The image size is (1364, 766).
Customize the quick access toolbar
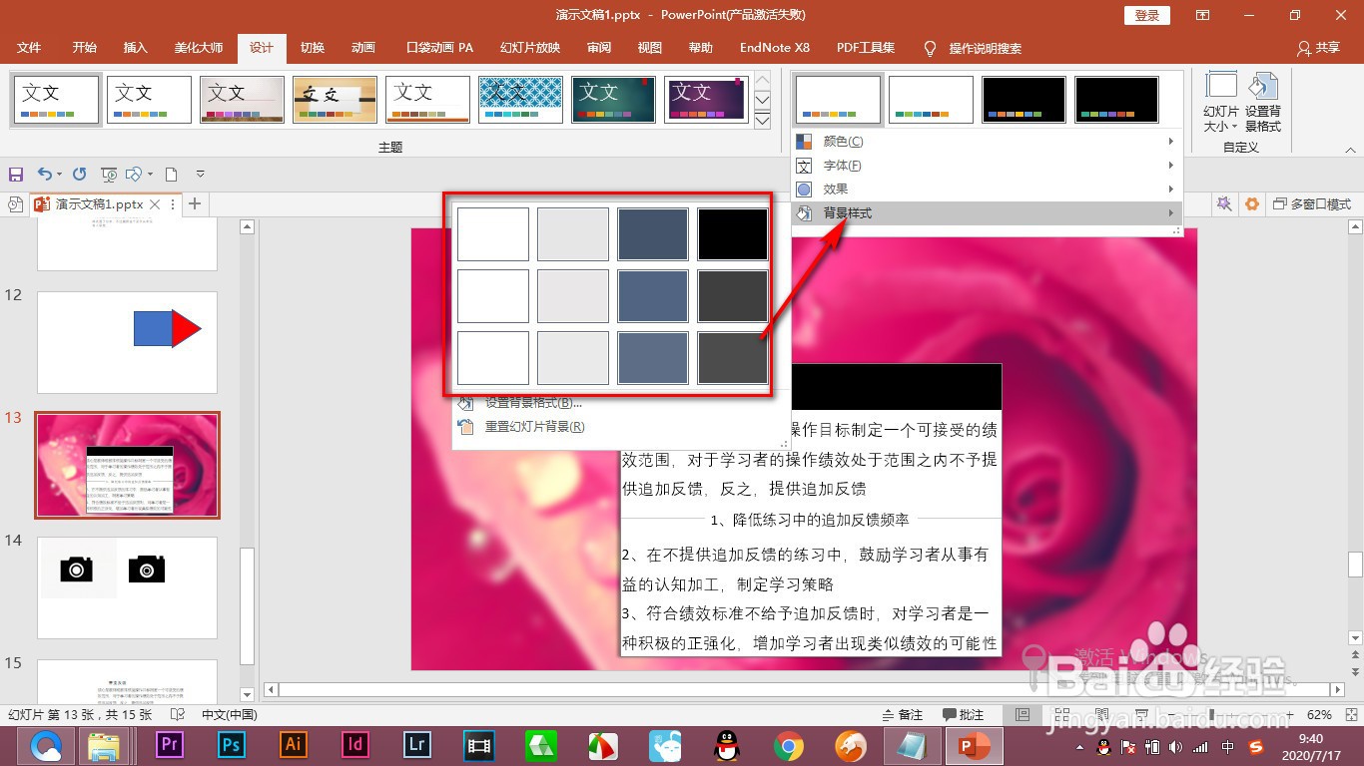coord(200,175)
